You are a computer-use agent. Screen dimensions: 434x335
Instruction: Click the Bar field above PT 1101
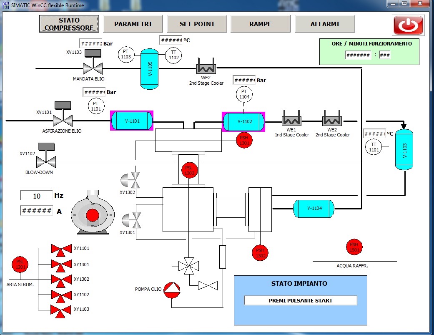(x=94, y=92)
